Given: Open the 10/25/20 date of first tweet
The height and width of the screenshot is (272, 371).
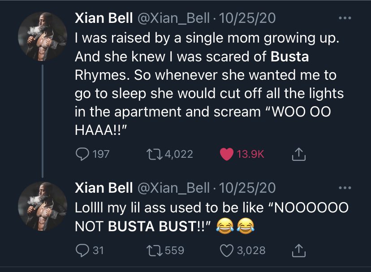Looking at the screenshot, I should click(247, 18).
